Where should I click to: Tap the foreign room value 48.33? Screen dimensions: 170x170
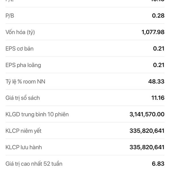coord(156,81)
